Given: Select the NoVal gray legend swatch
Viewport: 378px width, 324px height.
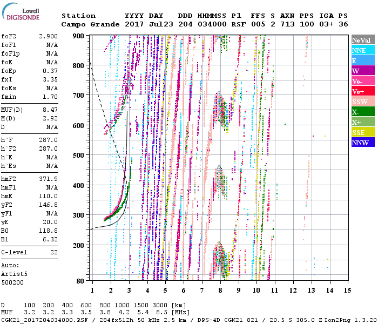Looking at the screenshot, I should coord(363,40).
